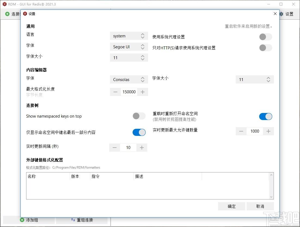
Task: Click the 字节长度 hint text
Action: tap(34, 95)
